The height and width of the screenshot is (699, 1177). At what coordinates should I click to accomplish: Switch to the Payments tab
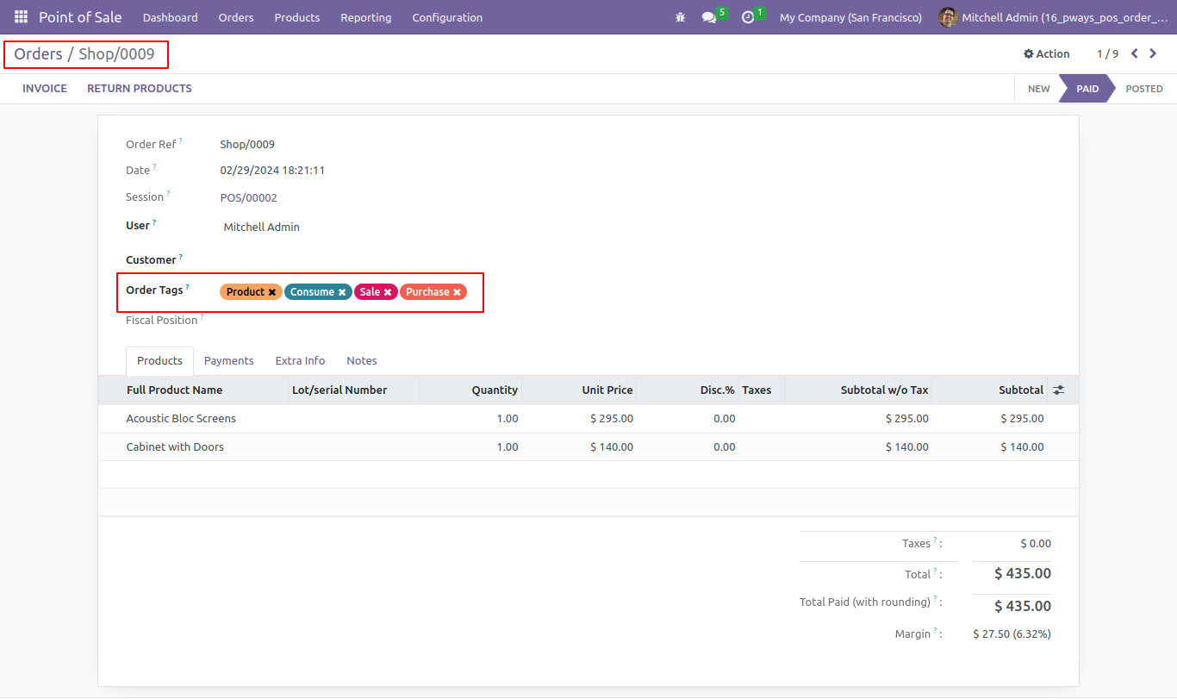click(228, 361)
